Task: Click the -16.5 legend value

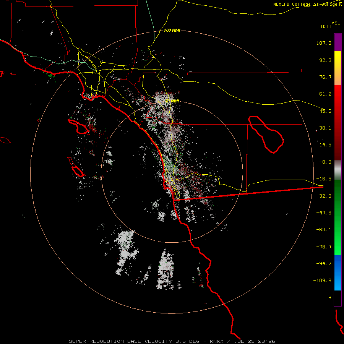Action: (x=324, y=179)
